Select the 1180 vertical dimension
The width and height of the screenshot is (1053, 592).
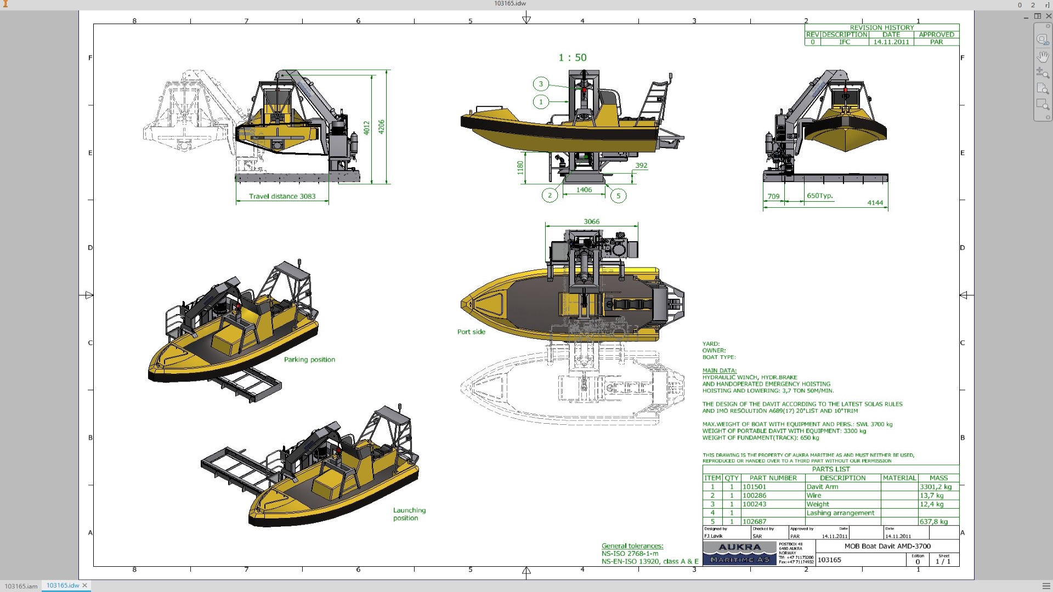tap(520, 168)
